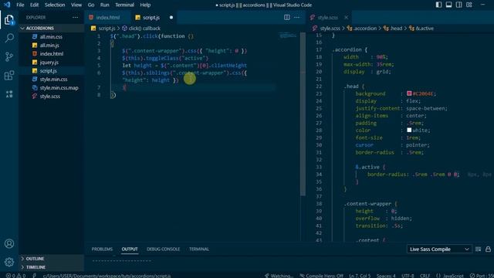This screenshot has height=278, width=494.
Task: Open index.html in Explorer
Action: click(x=52, y=54)
